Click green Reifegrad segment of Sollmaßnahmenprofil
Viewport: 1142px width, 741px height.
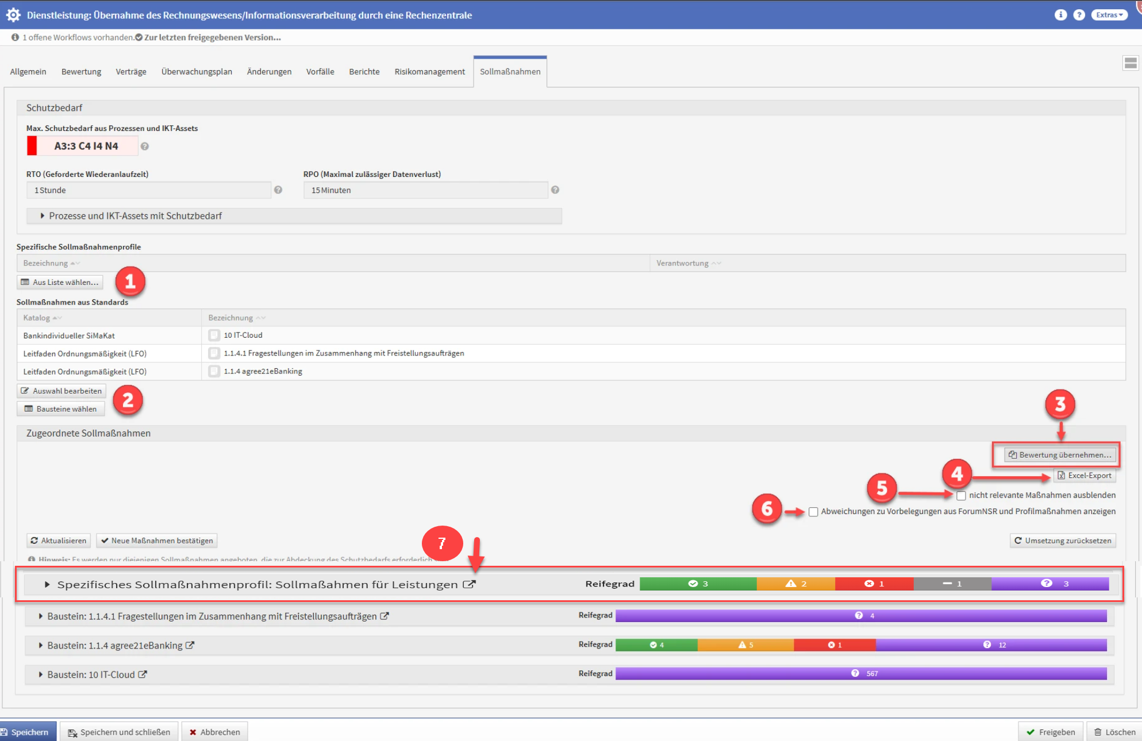(x=698, y=584)
